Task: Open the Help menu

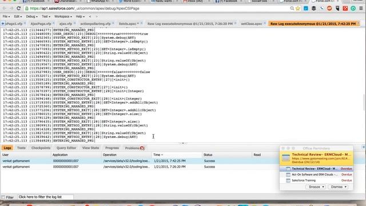Action: [80, 17]
